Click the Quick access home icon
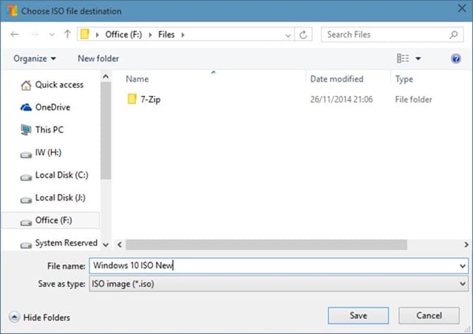 pyautogui.click(x=26, y=85)
